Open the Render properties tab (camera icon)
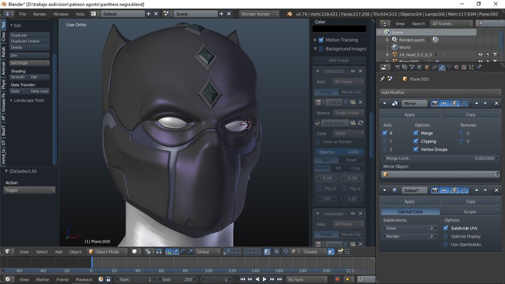This screenshot has height=284, width=505. pyautogui.click(x=398, y=67)
